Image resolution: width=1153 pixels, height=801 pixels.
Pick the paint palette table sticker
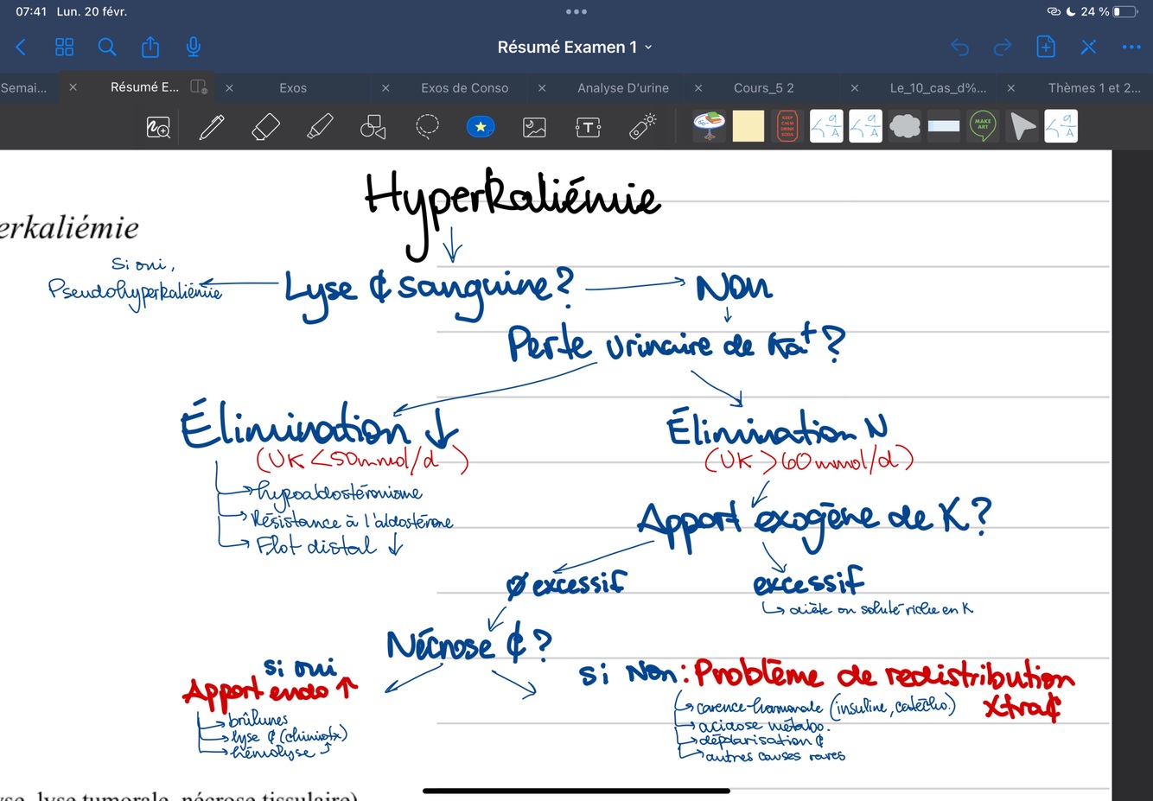click(710, 126)
